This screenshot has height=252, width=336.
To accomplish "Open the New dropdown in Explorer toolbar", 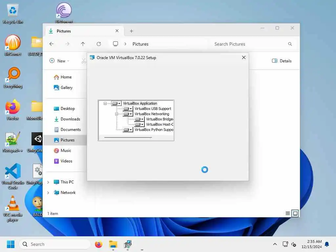I will click(59, 61).
